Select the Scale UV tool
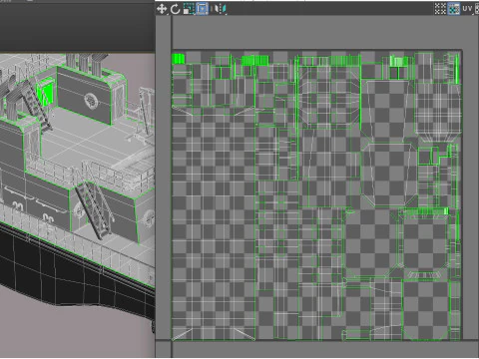Screen dimensions: 479x359 189,9
